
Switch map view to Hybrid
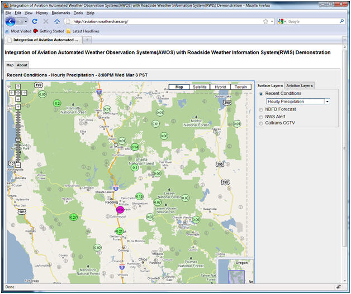pyautogui.click(x=220, y=87)
